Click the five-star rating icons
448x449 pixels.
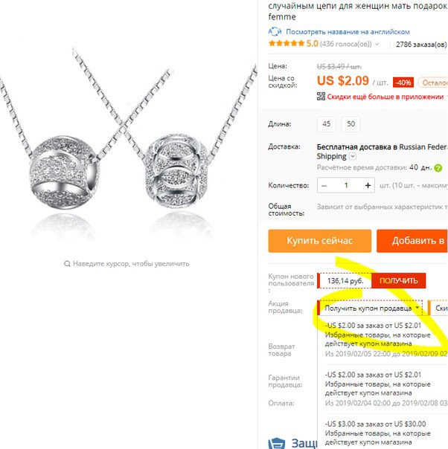click(x=287, y=44)
